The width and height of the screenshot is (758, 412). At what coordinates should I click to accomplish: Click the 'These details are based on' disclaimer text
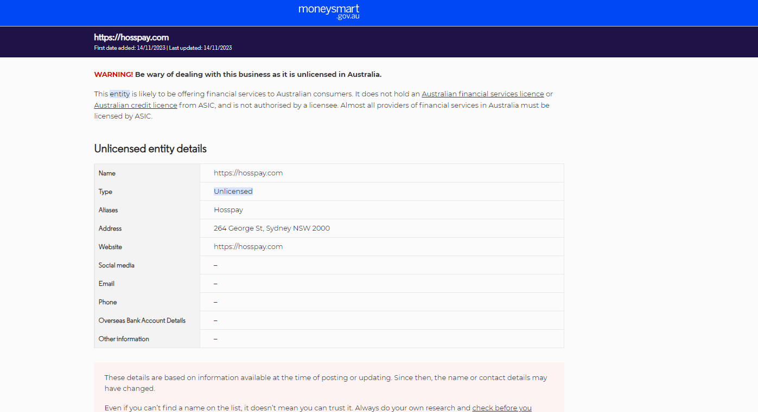(x=326, y=383)
